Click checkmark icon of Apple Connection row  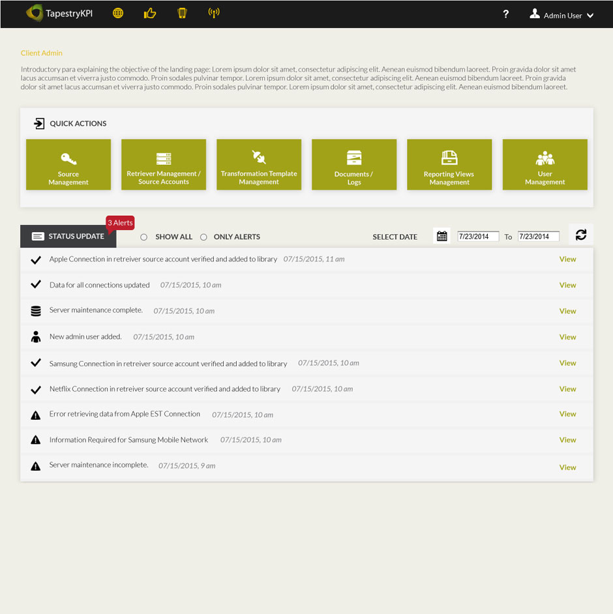(36, 259)
